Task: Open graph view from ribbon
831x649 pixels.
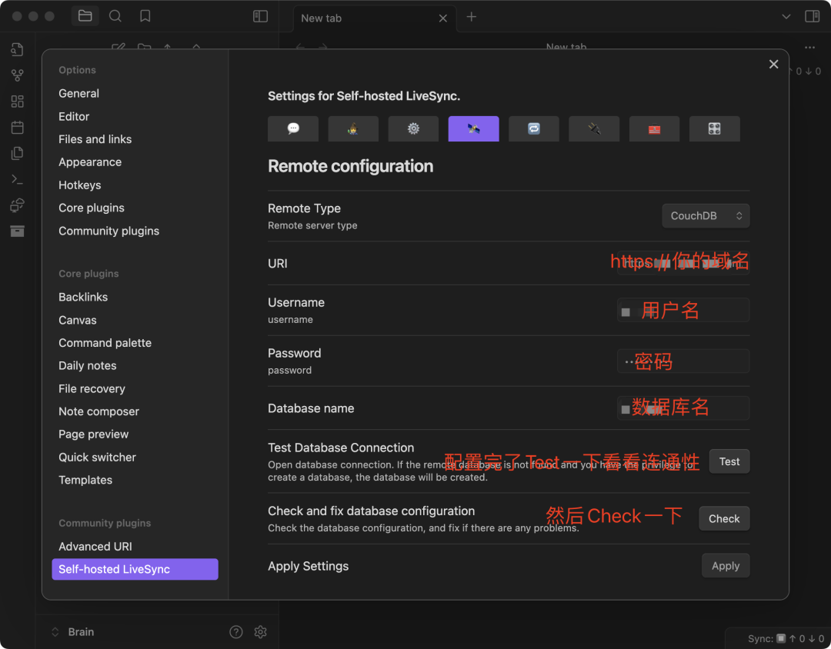Action: tap(17, 75)
